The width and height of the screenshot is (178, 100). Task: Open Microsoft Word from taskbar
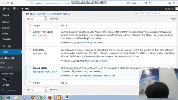click(67, 97)
